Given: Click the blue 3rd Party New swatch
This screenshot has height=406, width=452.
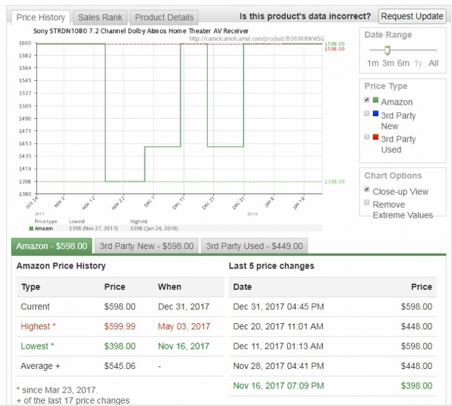Looking at the screenshot, I should click(375, 113).
